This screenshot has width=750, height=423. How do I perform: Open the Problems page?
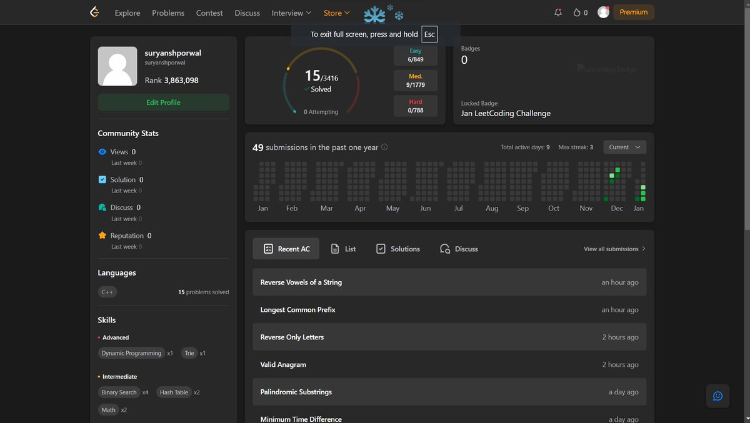pos(168,12)
